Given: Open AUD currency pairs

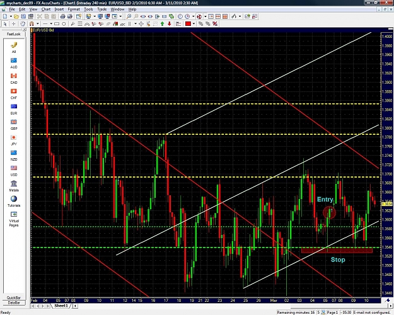Looking at the screenshot, I should [14, 63].
